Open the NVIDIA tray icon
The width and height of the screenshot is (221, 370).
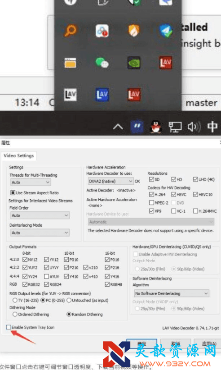134,63
